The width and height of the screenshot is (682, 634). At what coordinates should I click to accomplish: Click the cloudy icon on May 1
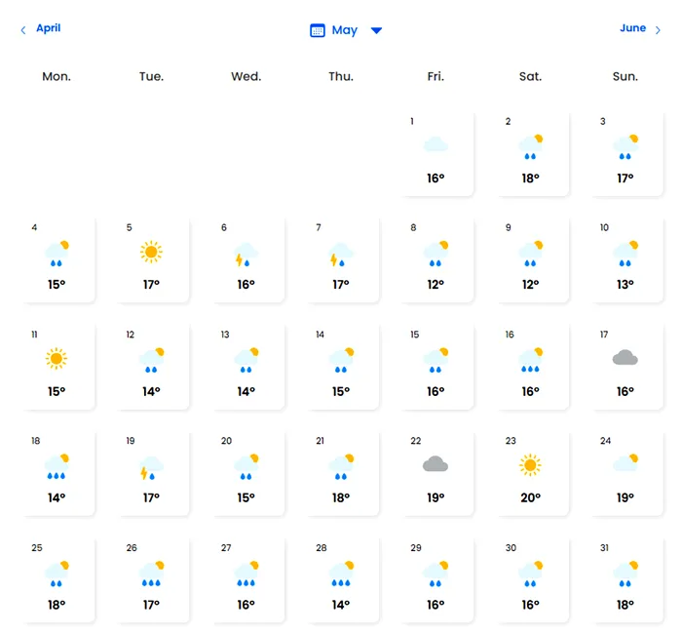pos(436,145)
